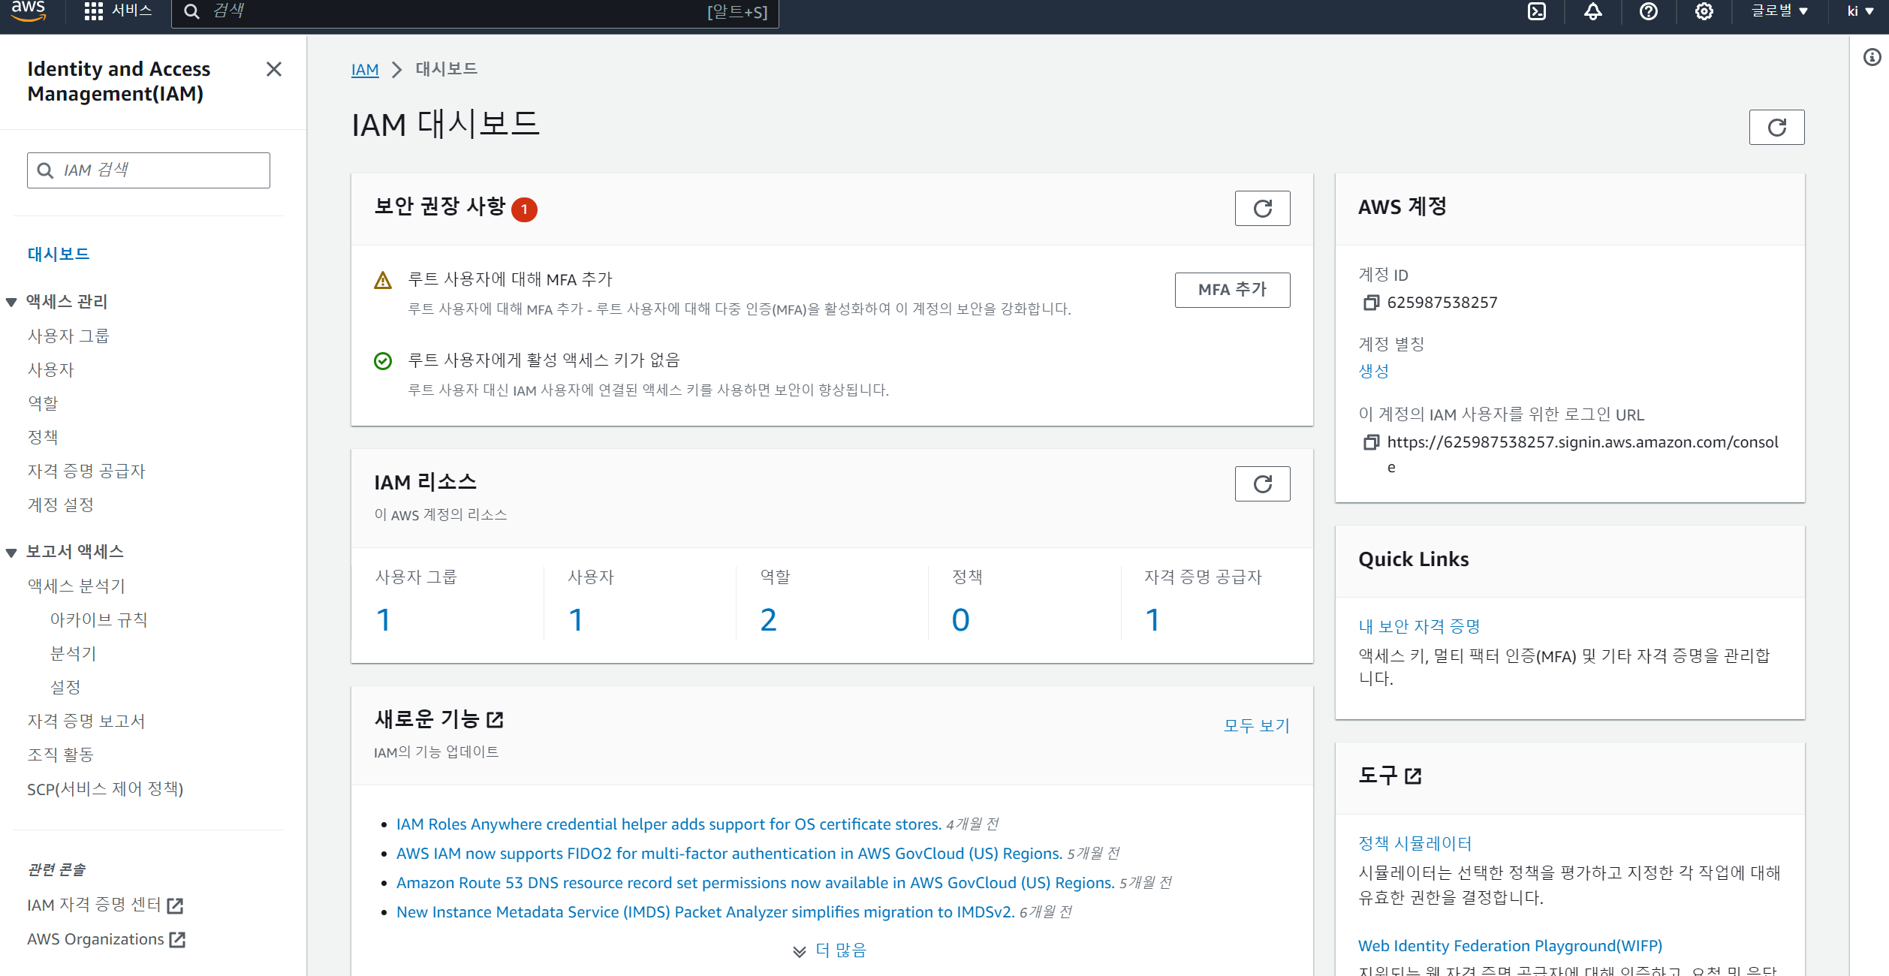This screenshot has width=1889, height=976.
Task: Open 역할 in the sidebar
Action: 43,404
